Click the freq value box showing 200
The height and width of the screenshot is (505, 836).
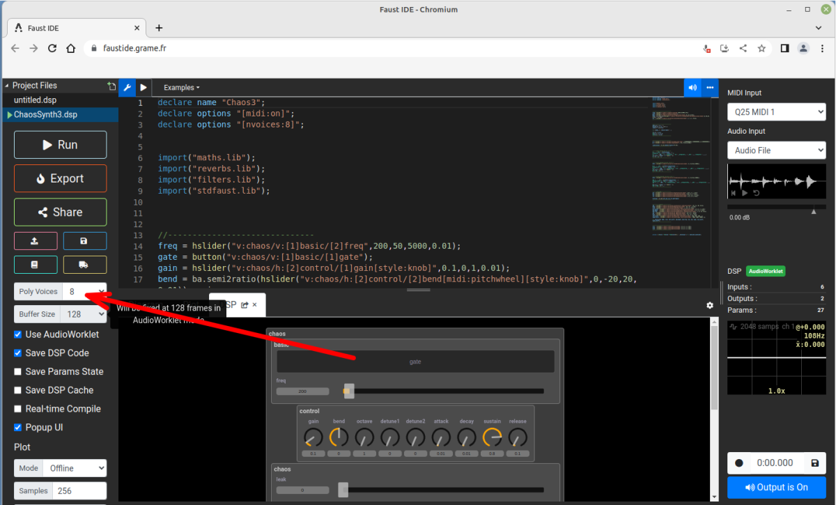302,391
